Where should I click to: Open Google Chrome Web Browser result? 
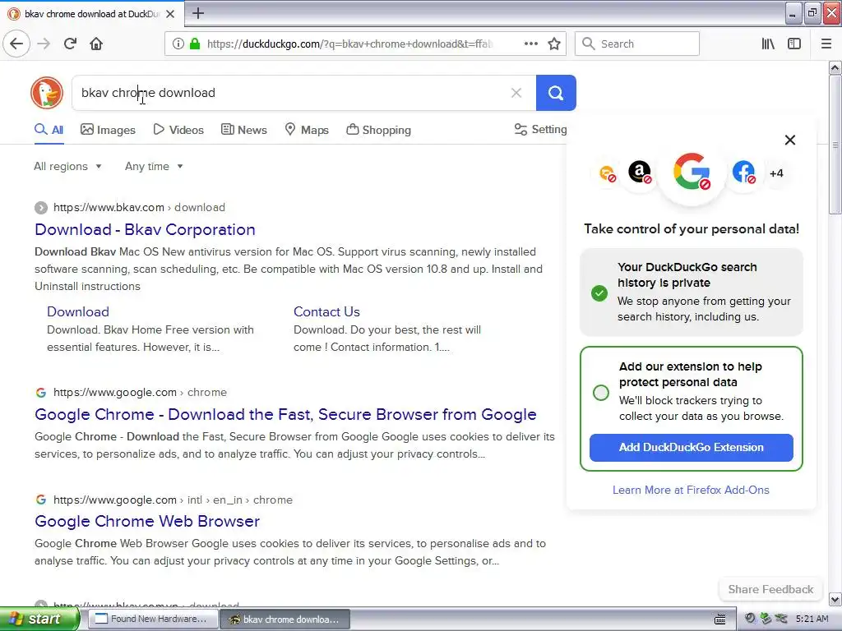coord(147,521)
